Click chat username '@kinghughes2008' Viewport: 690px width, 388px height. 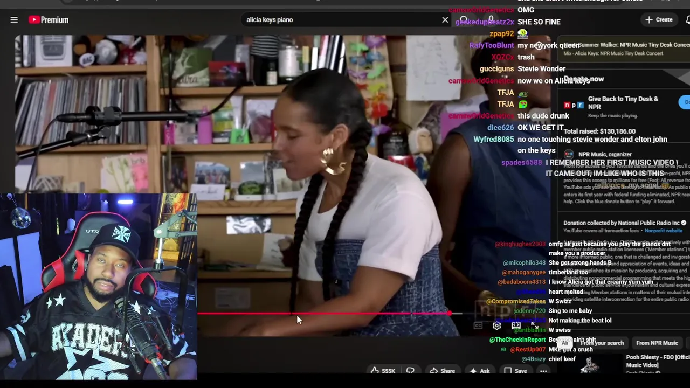520,244
